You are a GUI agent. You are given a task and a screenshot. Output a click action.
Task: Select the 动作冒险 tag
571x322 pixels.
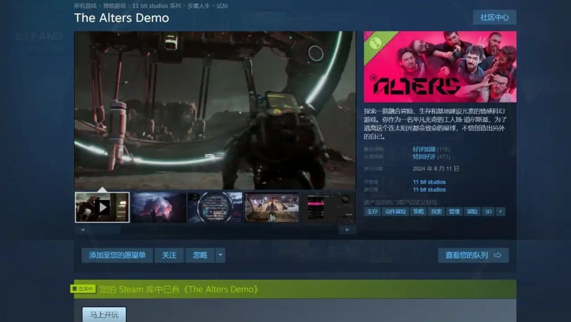395,212
